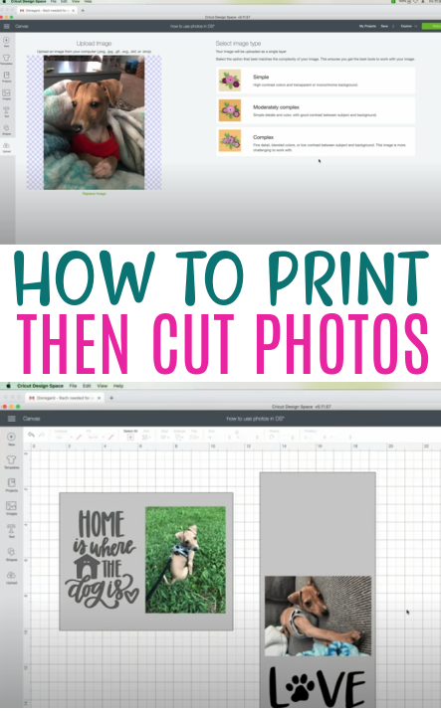Click the My Projects button
The image size is (441, 711).
367,26
